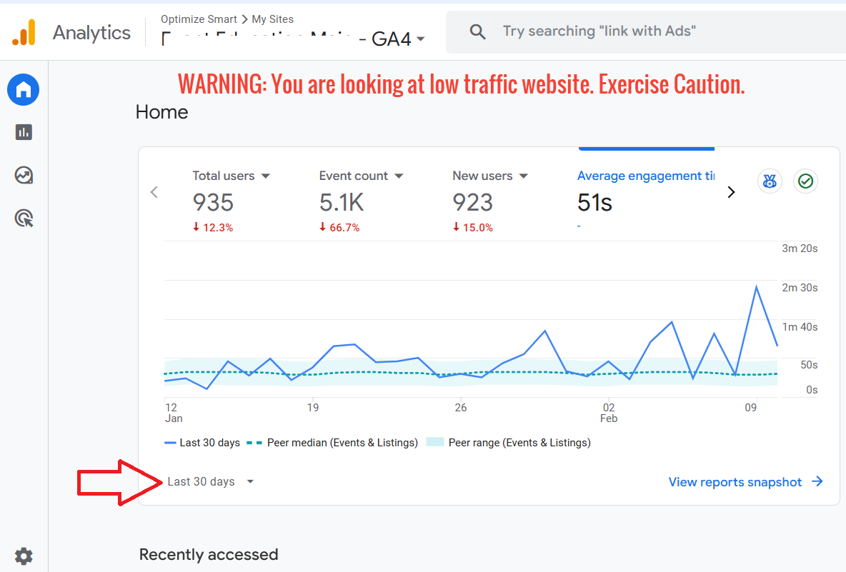Open the Total users metric dropdown
Image resolution: width=846 pixels, height=572 pixels.
pyautogui.click(x=265, y=176)
